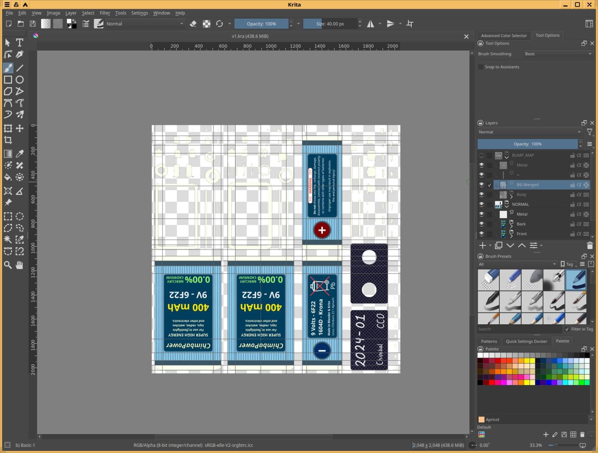
Task: Select the Crop tool in toolbox
Action: click(x=8, y=140)
